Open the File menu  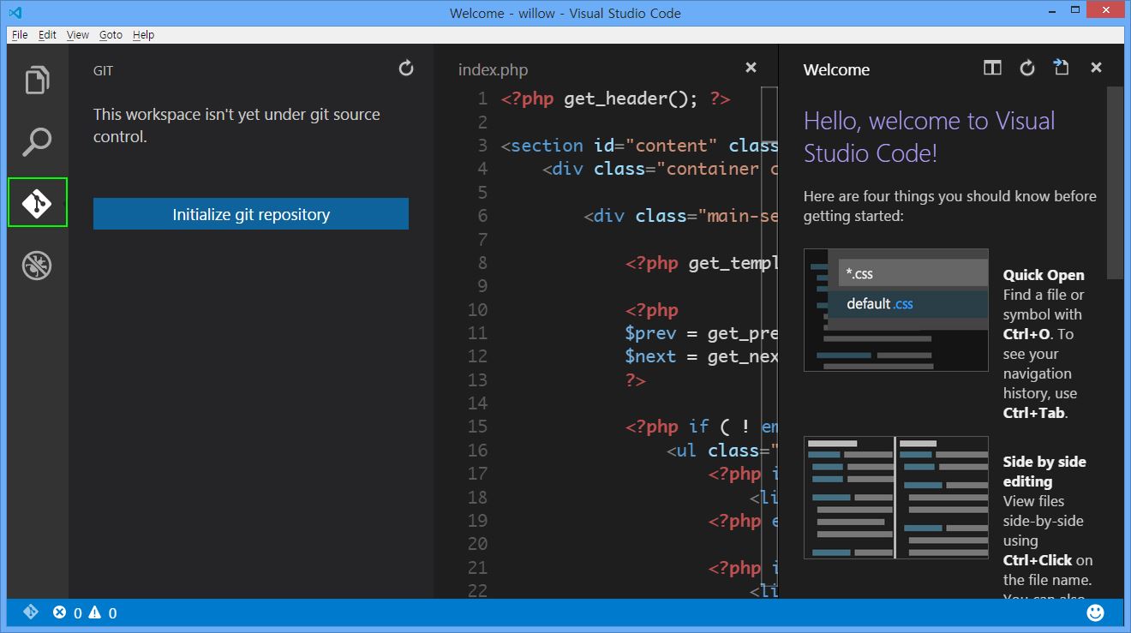pos(20,35)
